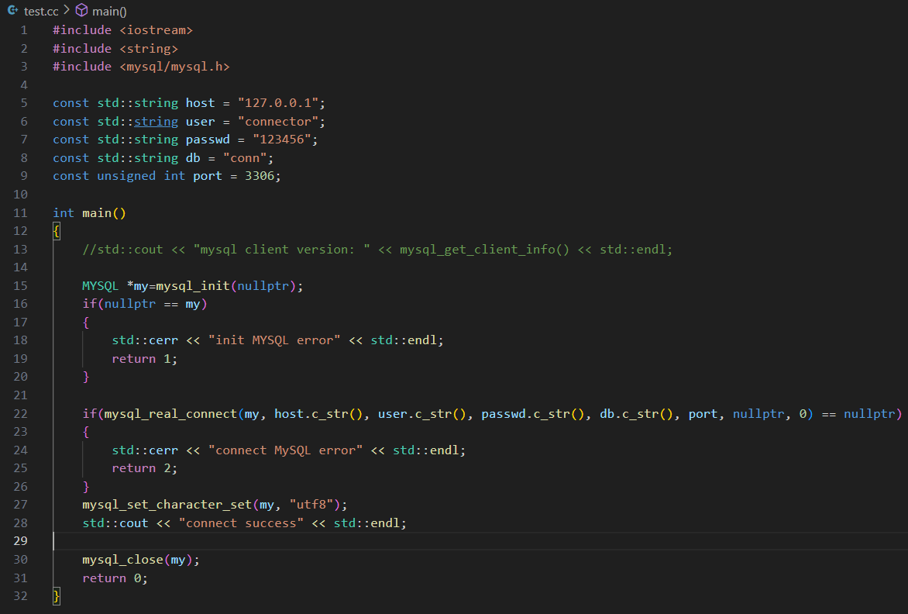Viewport: 908px width, 614px height.
Task: Click the test.cc breadcrumb file name
Action: click(41, 11)
